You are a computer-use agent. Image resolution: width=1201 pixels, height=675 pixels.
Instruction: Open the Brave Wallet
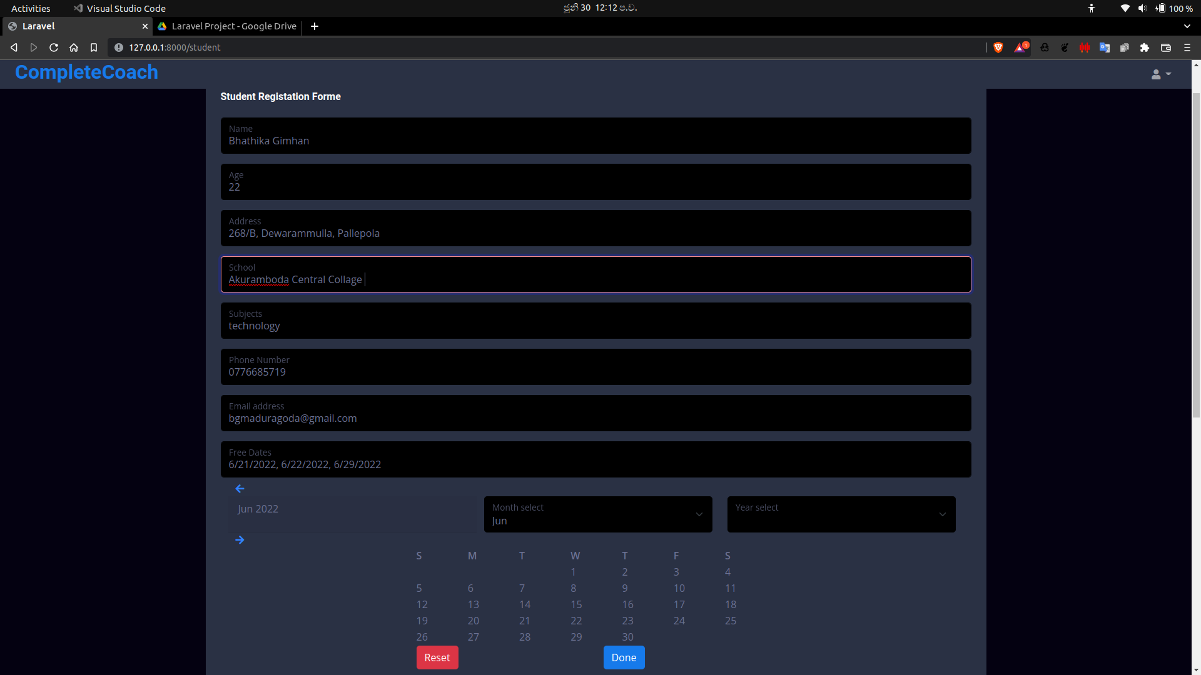pos(1166,47)
